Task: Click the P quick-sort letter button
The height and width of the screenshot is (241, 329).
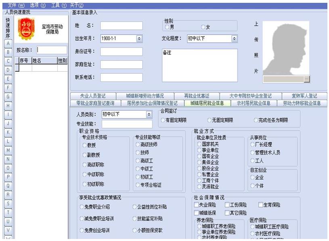Action: (x=8, y=177)
